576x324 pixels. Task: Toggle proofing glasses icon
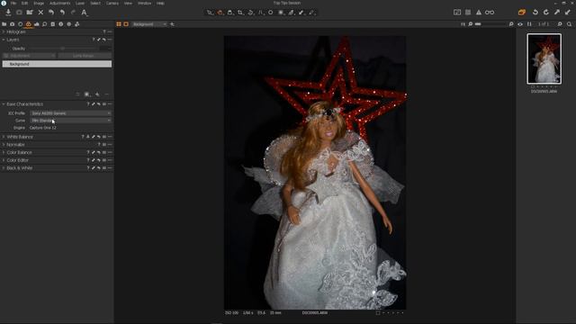coord(490,13)
